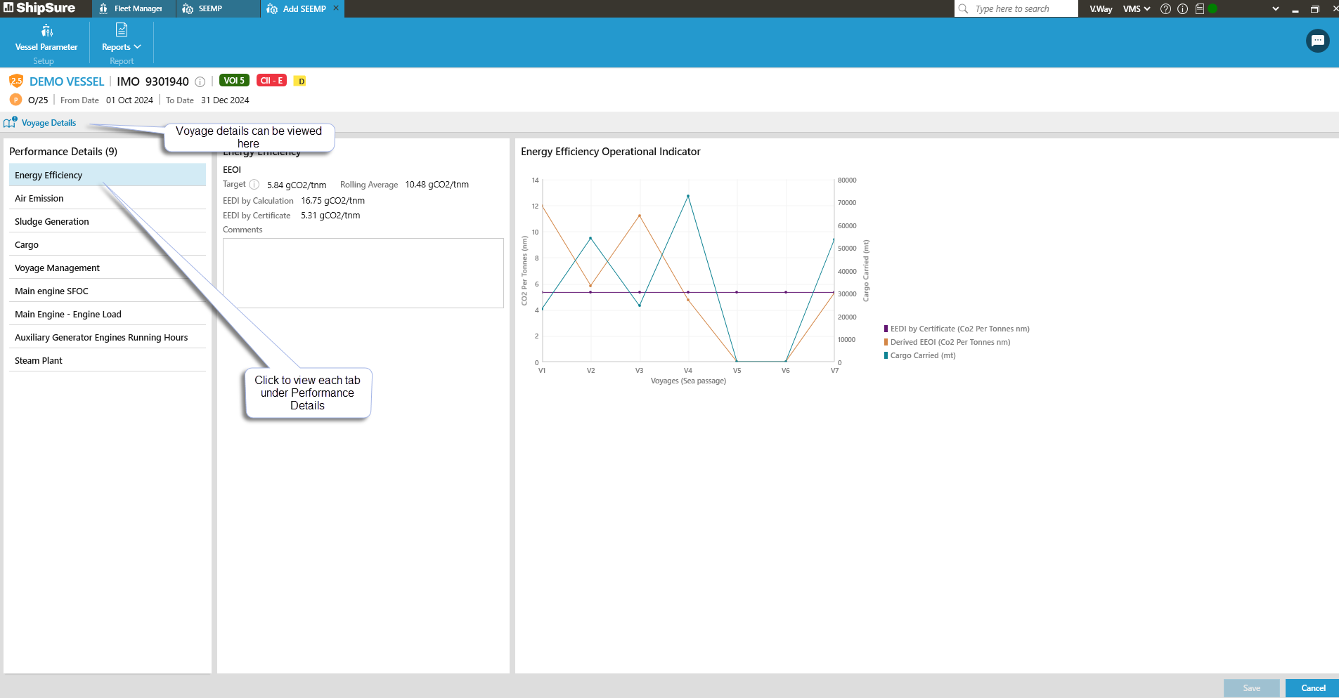Select the Cargo performance item
Image resolution: width=1339 pixels, height=698 pixels.
[x=108, y=244]
